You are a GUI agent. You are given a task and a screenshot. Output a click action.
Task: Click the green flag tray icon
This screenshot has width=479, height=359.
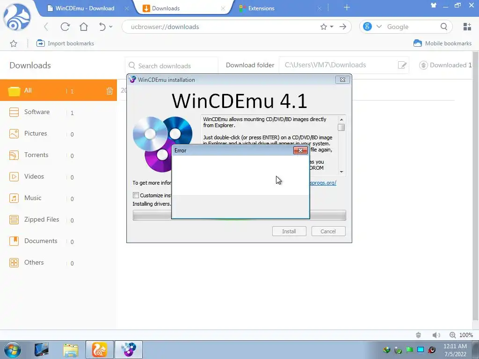(409, 350)
